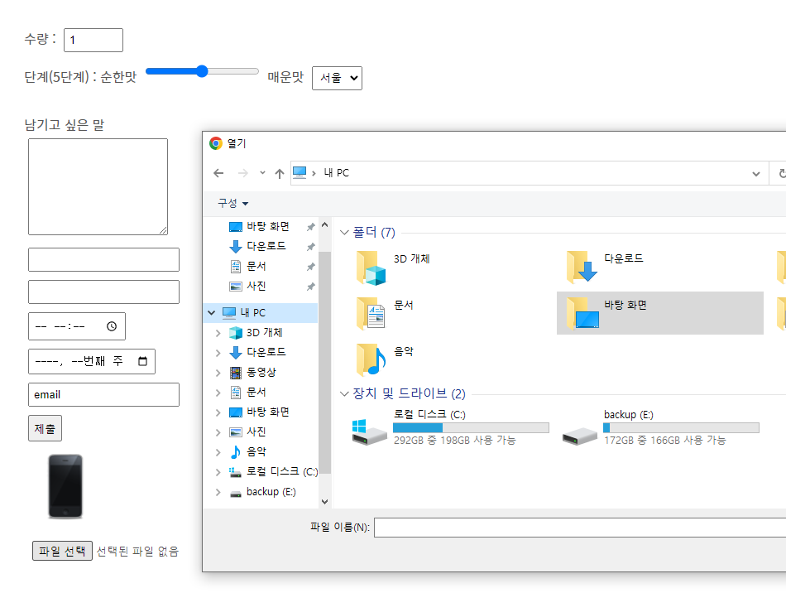Select 로컬 디스크 (C:) drive icon
The height and width of the screenshot is (593, 786).
coord(369,432)
